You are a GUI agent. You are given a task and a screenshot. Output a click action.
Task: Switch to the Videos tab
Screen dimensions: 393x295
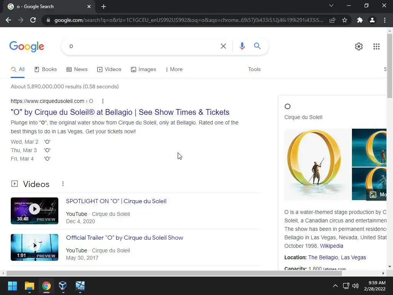click(109, 70)
